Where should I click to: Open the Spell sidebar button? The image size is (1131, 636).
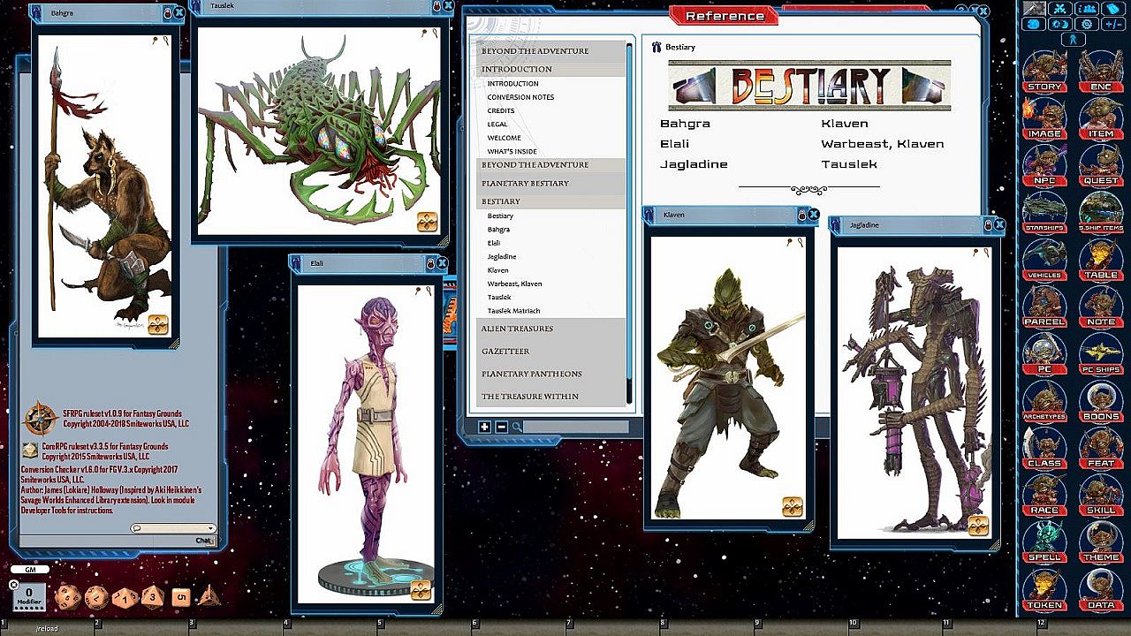(1044, 542)
